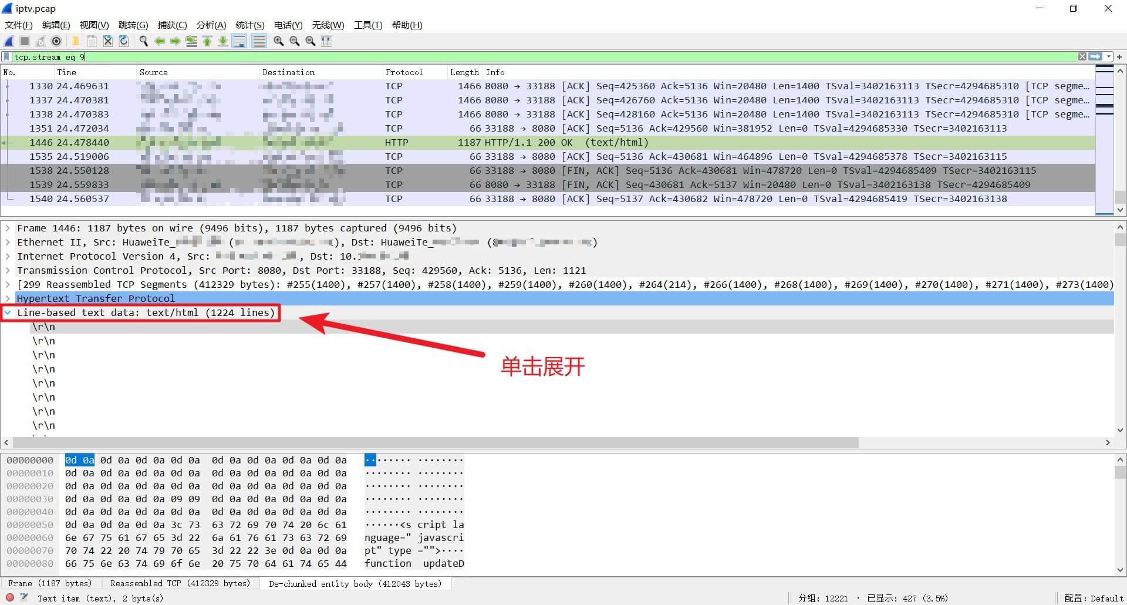Click the stop capture icon
This screenshot has height=605, width=1127.
[x=24, y=41]
